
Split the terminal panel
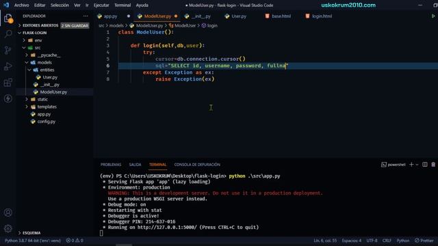pos(424,165)
